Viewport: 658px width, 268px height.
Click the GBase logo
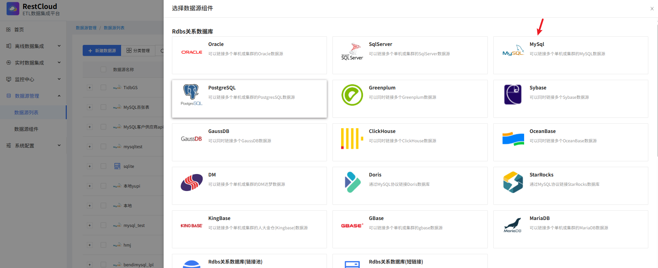coord(352,226)
